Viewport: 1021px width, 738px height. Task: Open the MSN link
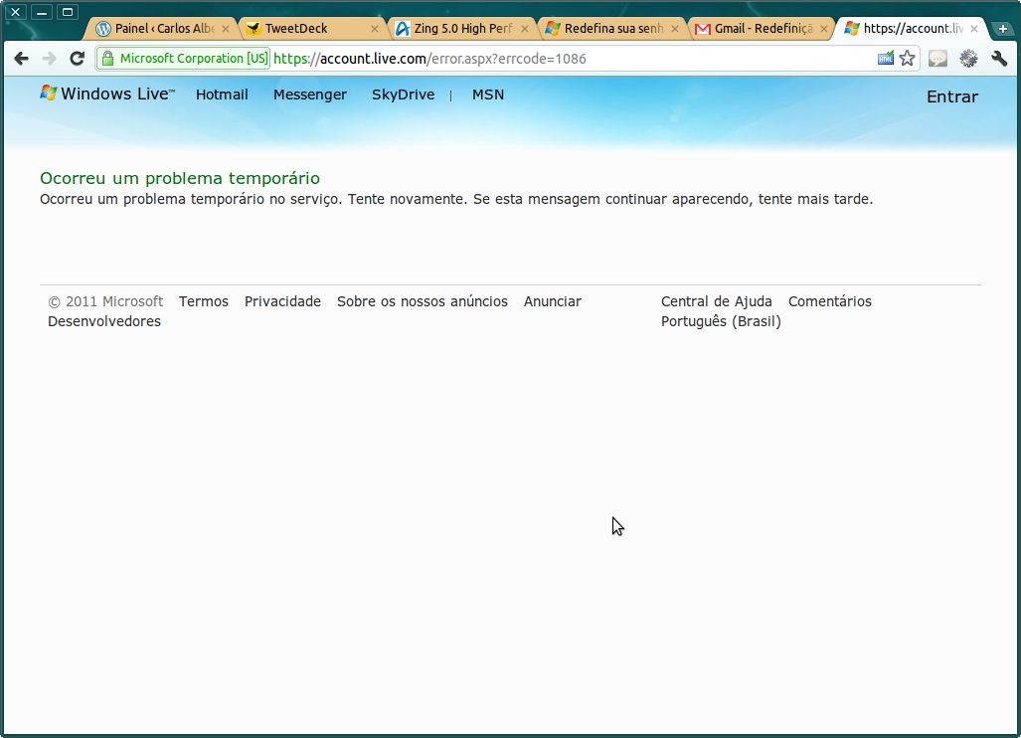coord(488,94)
